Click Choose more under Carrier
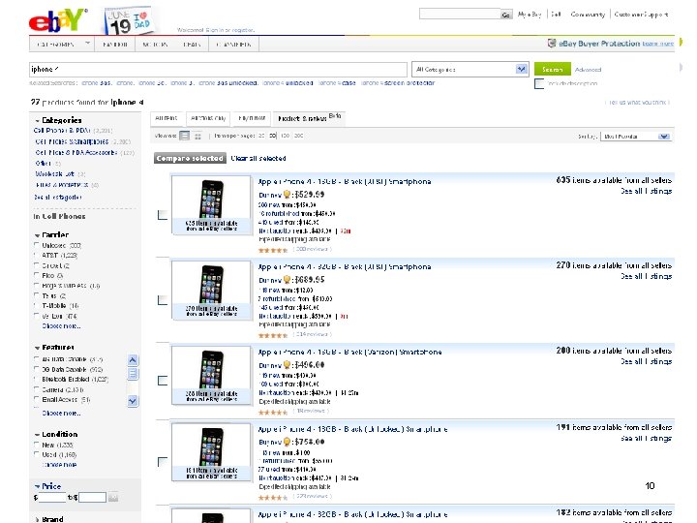Image resolution: width=697 pixels, height=523 pixels. tap(61, 326)
